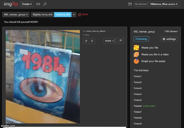The width and height of the screenshot is (184, 128).
Task: Upvote the 1984 image post
Action: point(86,41)
